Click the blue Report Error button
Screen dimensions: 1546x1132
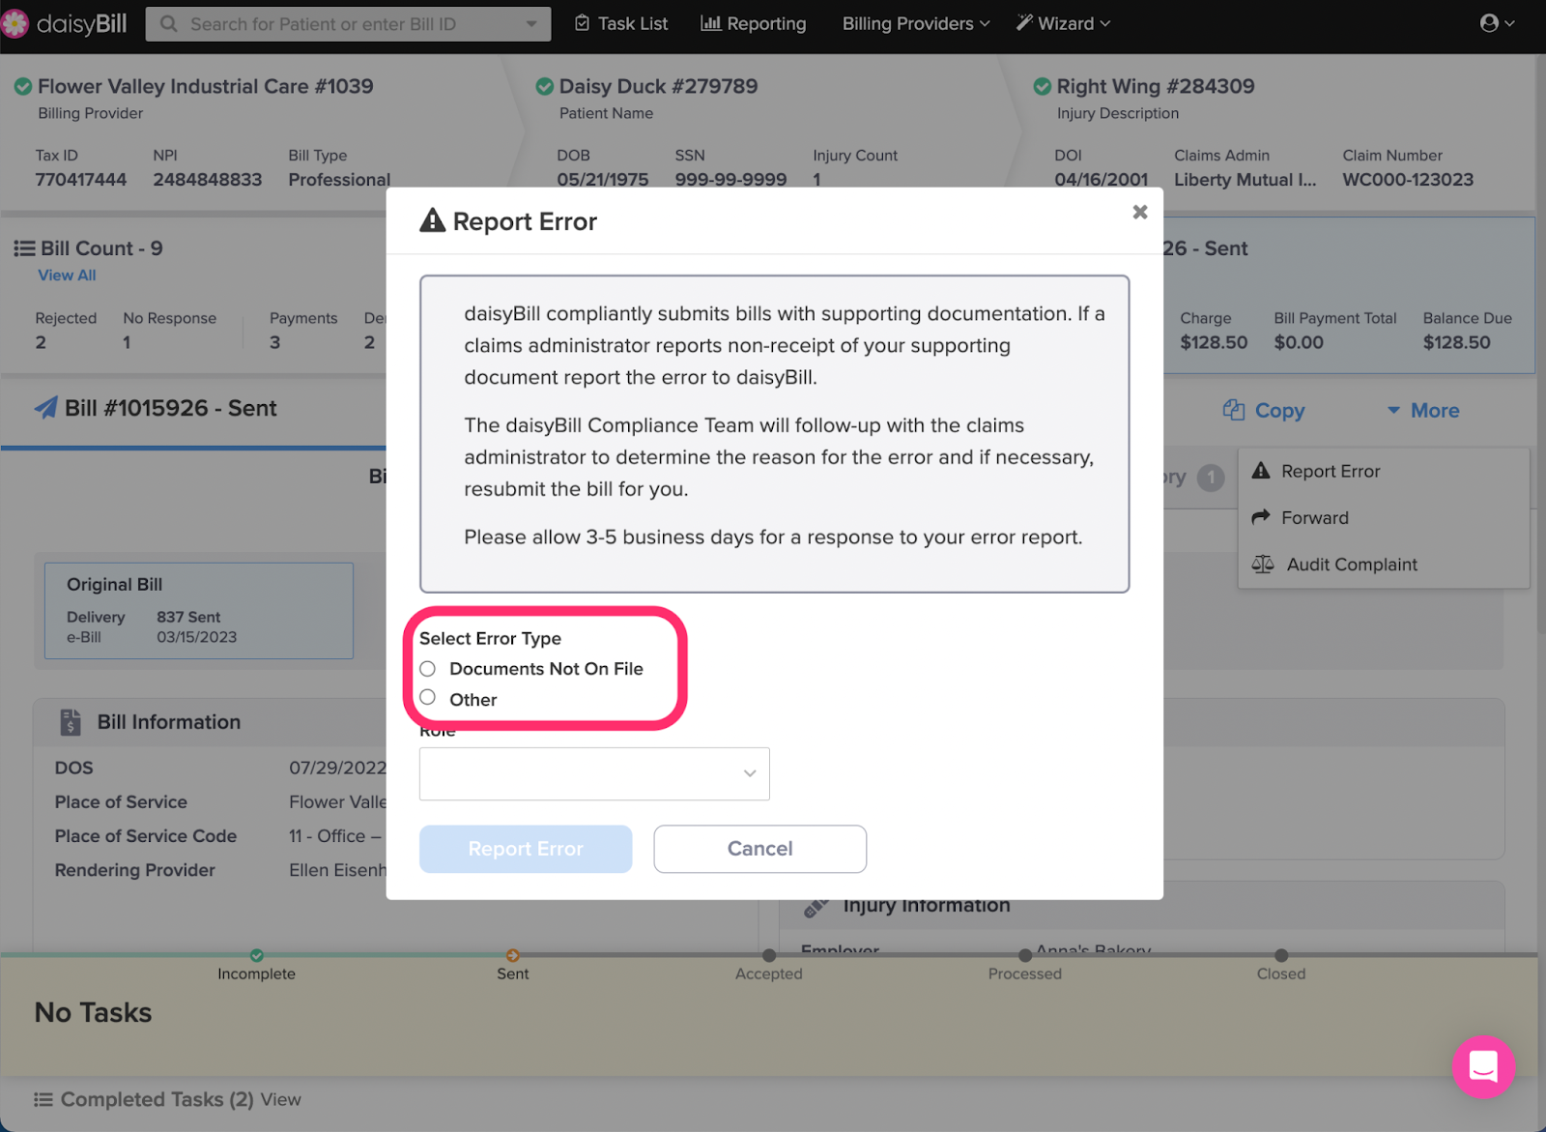(x=526, y=849)
